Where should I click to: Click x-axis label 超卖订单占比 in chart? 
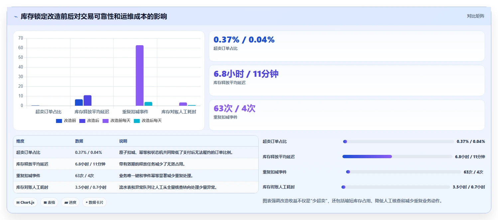(x=49, y=112)
